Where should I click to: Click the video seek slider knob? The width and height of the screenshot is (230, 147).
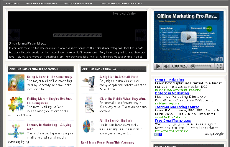193,66
